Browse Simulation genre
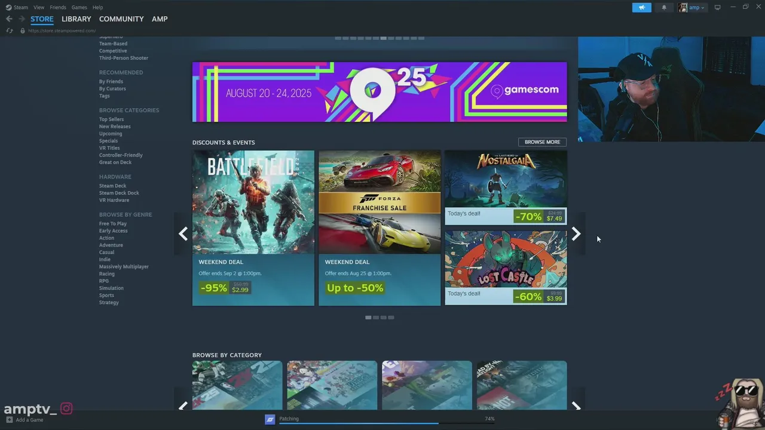This screenshot has width=765, height=430. coord(111,288)
